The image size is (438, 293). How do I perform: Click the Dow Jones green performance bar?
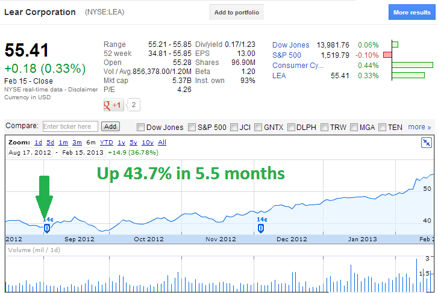(x=395, y=45)
